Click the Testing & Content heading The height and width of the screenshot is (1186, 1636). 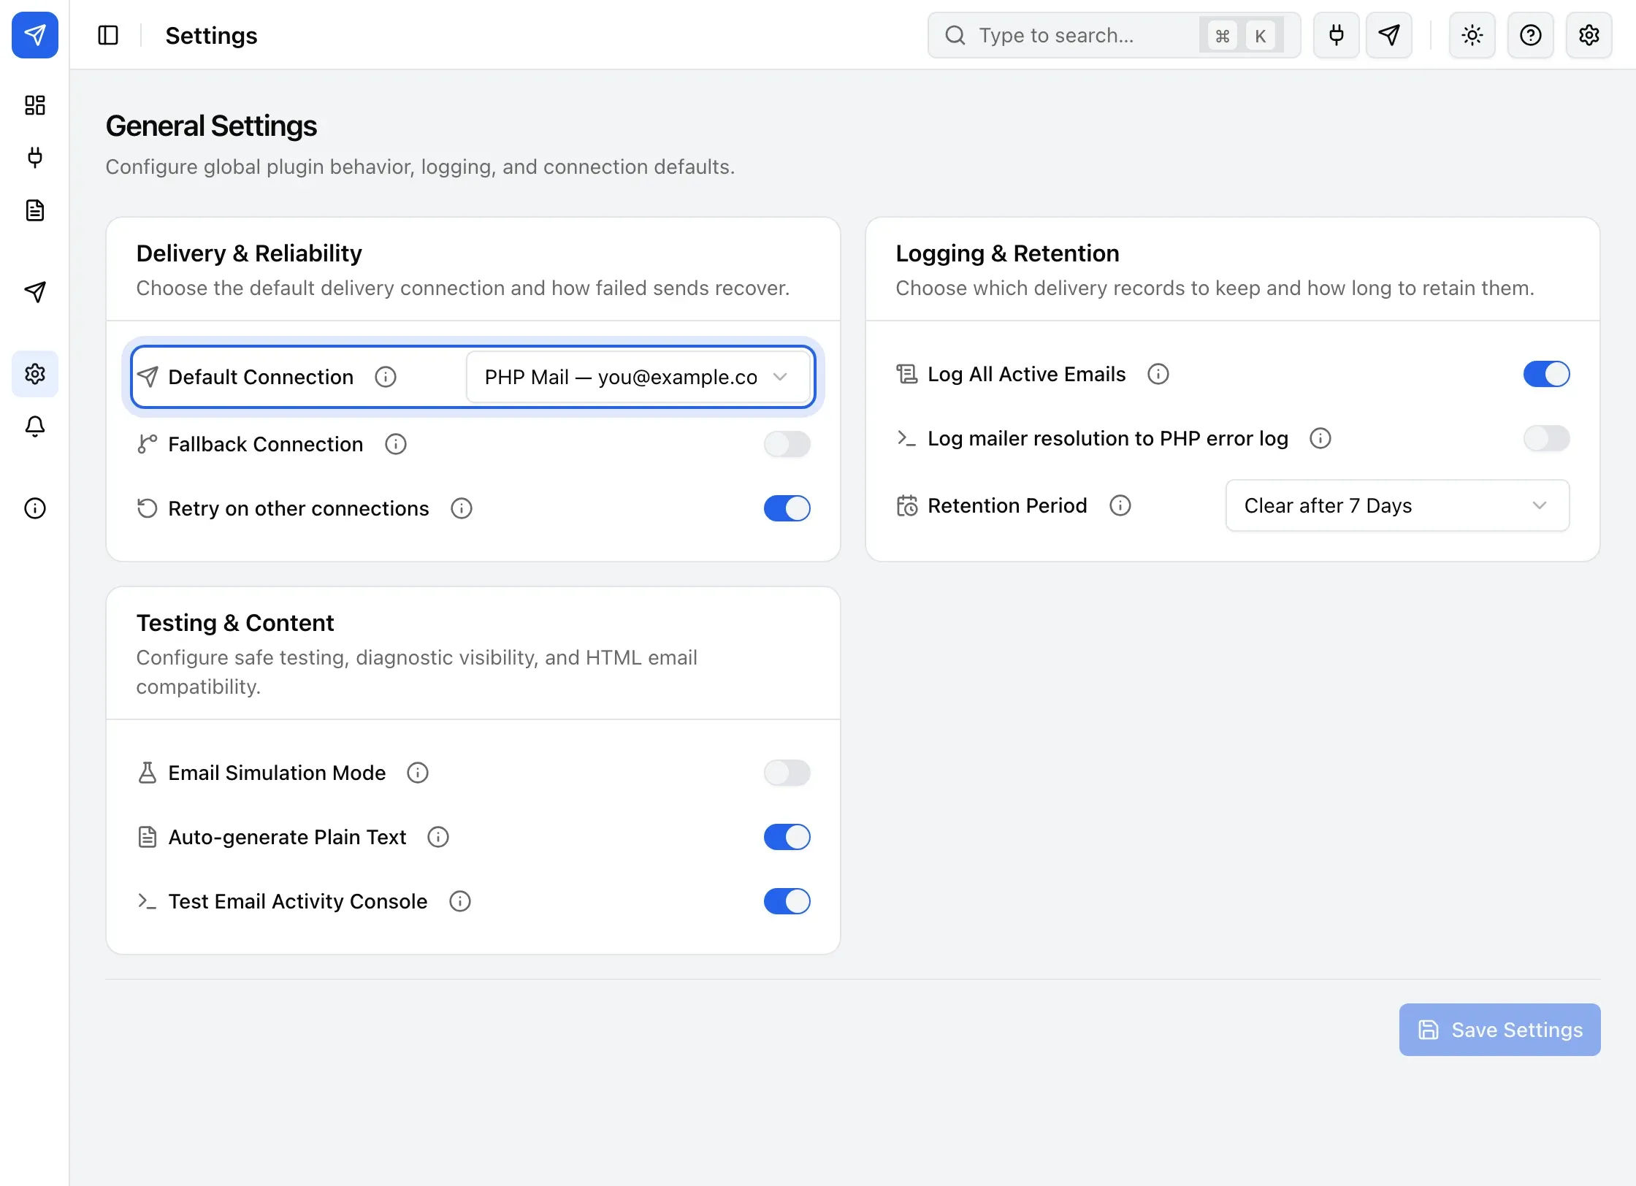[x=235, y=623]
